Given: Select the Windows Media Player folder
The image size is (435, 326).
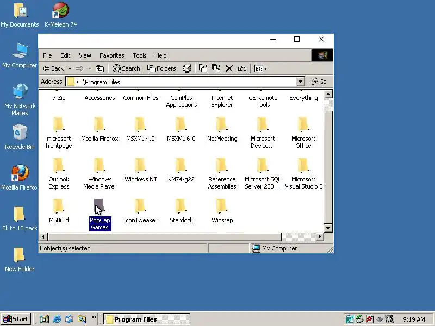Looking at the screenshot, I should [x=100, y=174].
